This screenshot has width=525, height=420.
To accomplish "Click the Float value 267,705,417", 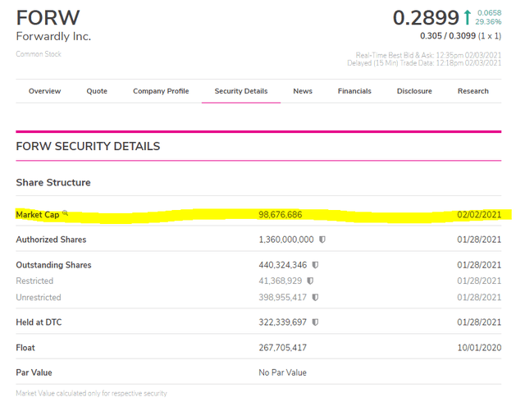I will pyautogui.click(x=282, y=348).
